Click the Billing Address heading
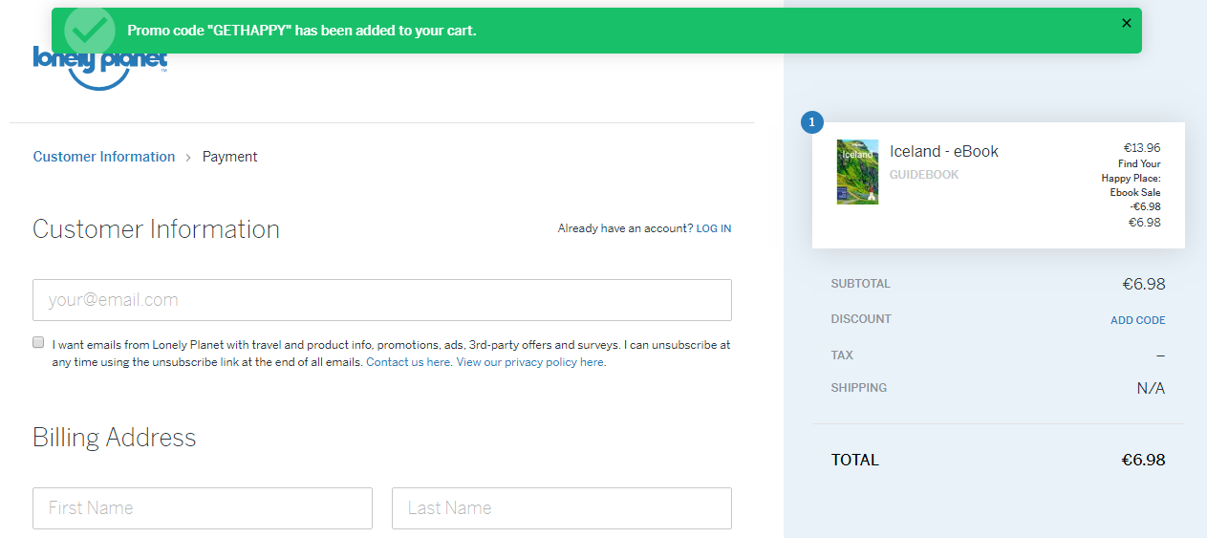This screenshot has height=538, width=1207. point(114,438)
